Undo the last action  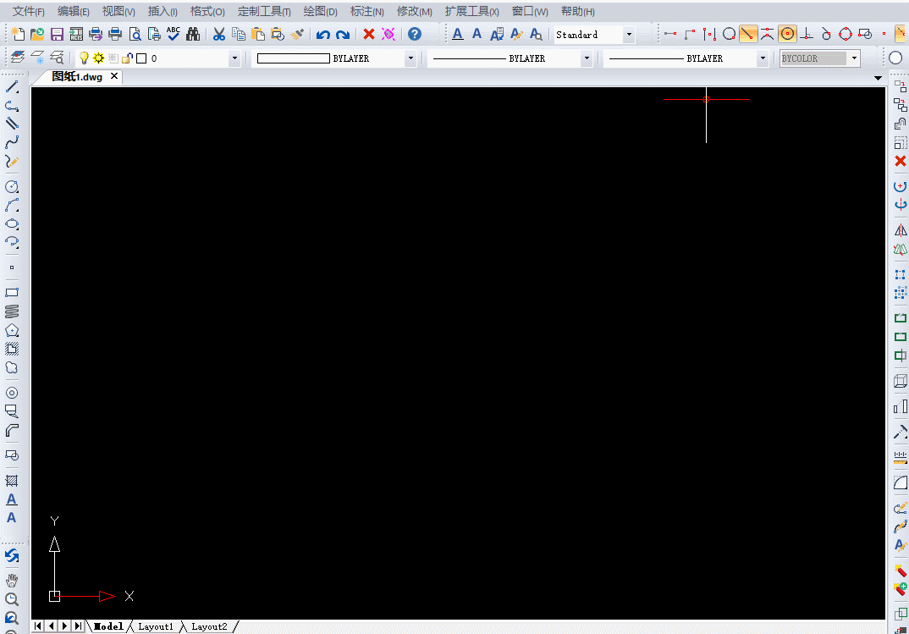click(x=323, y=34)
